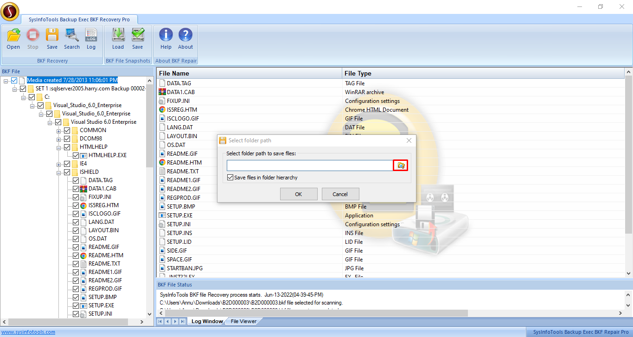Jump to the first tab with the navigation arrow
The height and width of the screenshot is (337, 633).
(x=160, y=321)
